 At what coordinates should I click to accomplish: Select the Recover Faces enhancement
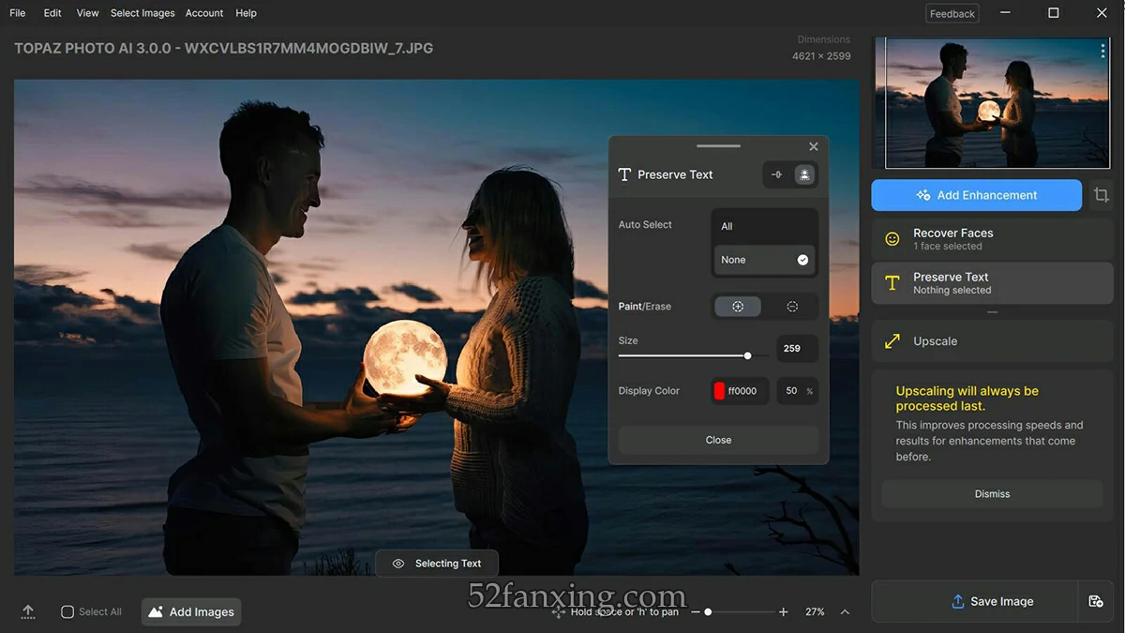coord(992,239)
